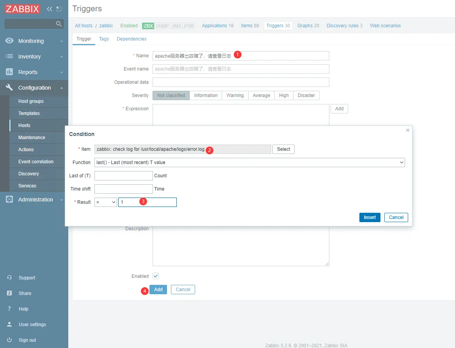
Task: Switch to the Tags tab
Action: [x=104, y=39]
